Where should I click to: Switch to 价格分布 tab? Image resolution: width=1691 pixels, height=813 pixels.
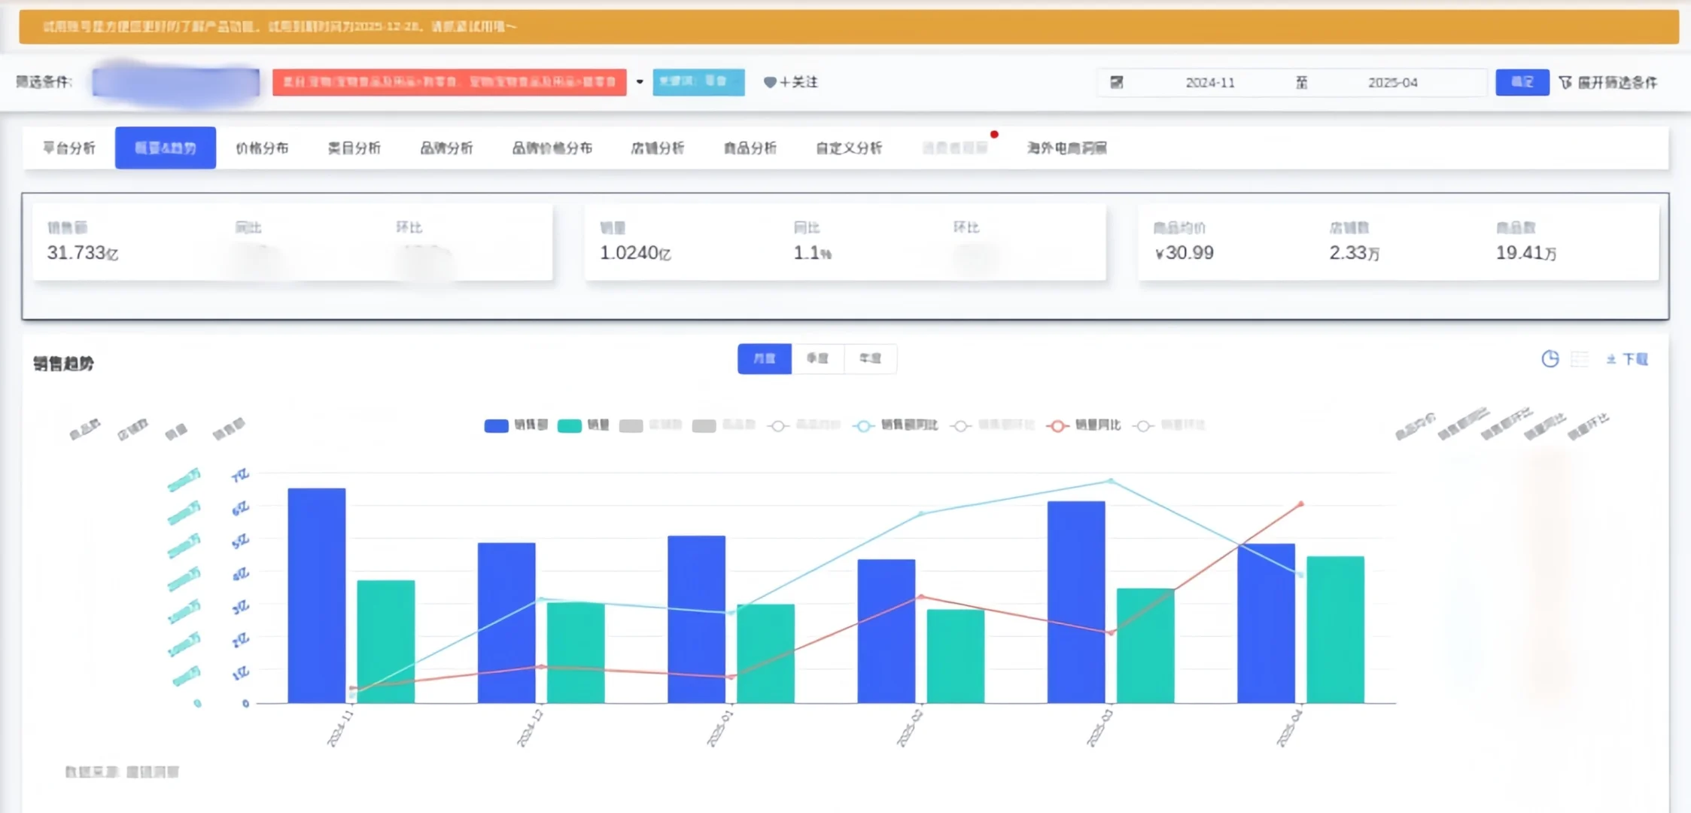[262, 148]
